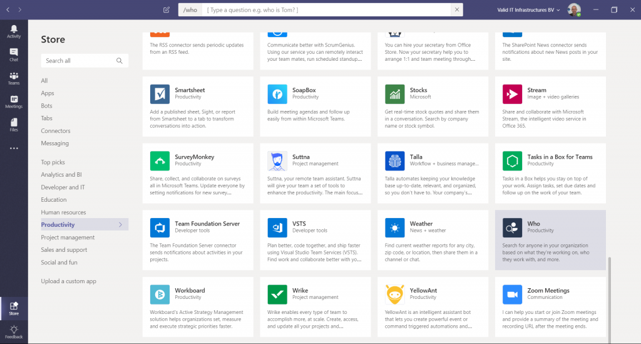Click the VSTS app icon

(277, 227)
